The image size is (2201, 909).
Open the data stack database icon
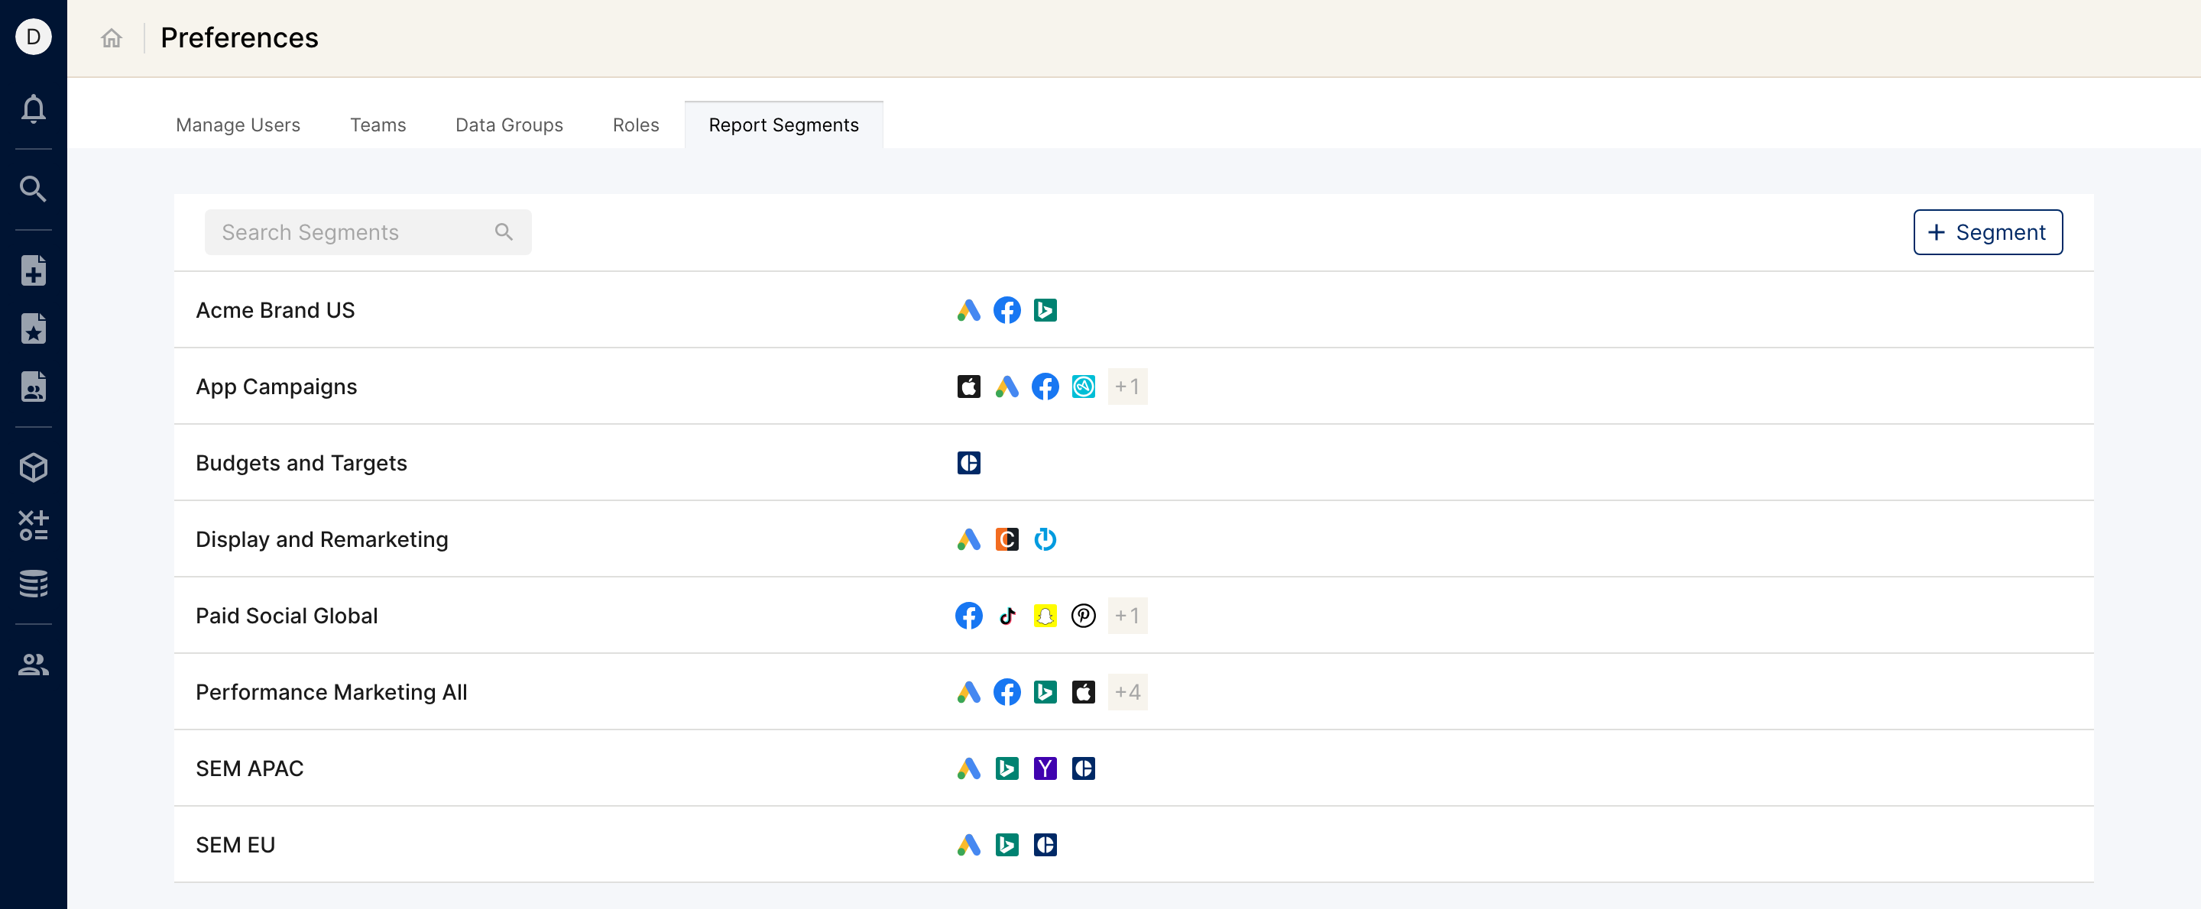tap(34, 584)
